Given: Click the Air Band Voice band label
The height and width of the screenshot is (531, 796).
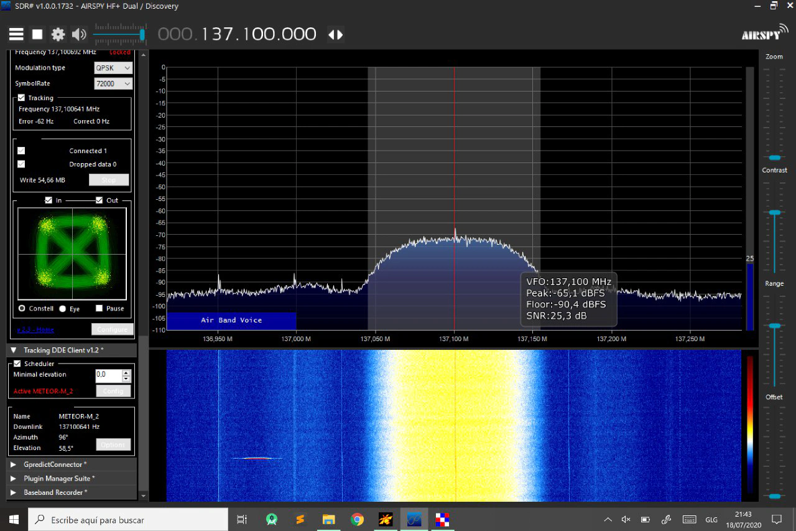Looking at the screenshot, I should (x=231, y=320).
